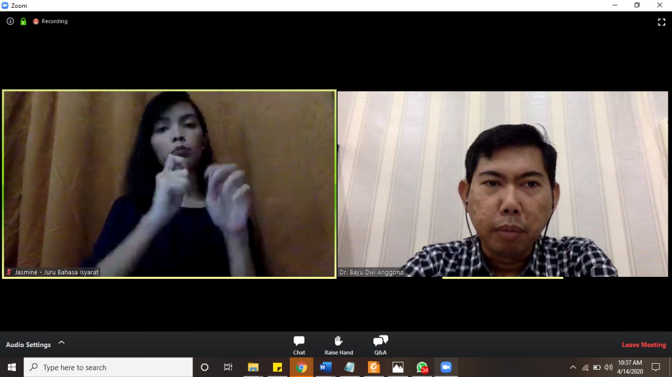
Task: Click Leave Meeting
Action: point(644,345)
